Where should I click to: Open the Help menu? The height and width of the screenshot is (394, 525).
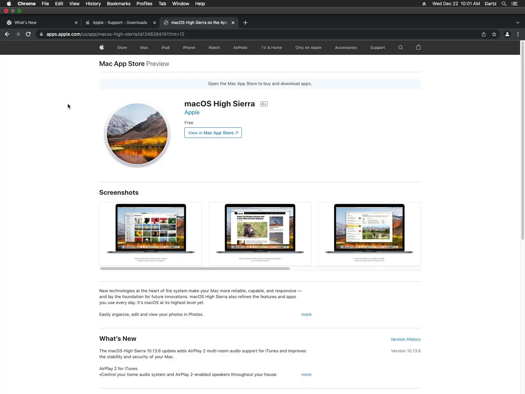click(200, 4)
